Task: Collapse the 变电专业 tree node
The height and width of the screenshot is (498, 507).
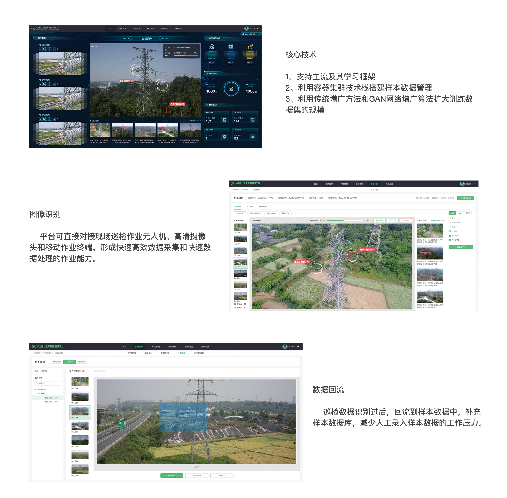Action: click(x=36, y=389)
